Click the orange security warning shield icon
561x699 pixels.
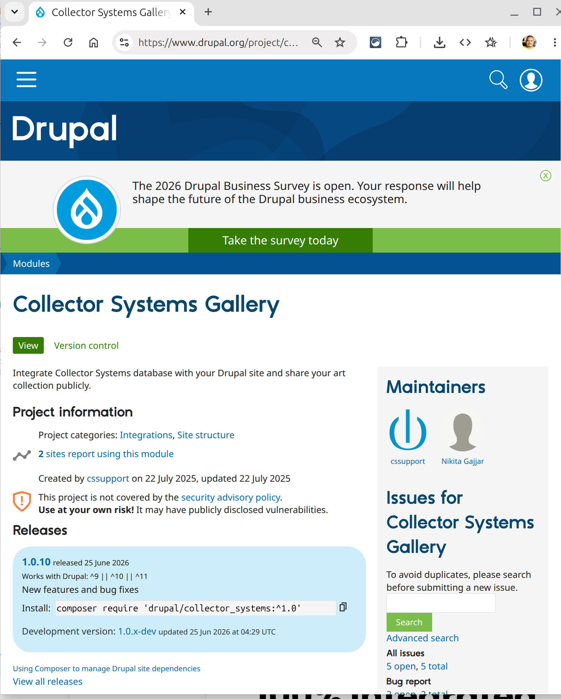tap(22, 501)
